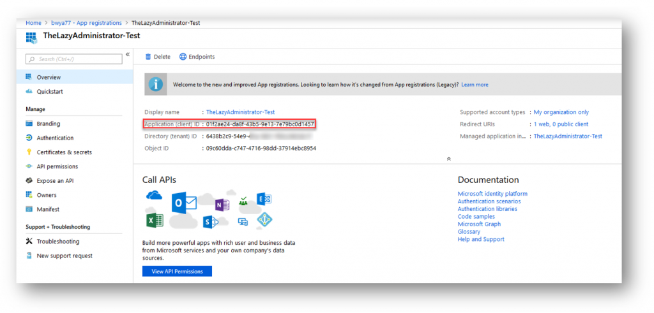Click the New support request icon

click(29, 256)
